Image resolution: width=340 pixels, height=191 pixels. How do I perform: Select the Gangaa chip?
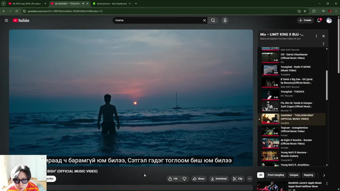294,175
